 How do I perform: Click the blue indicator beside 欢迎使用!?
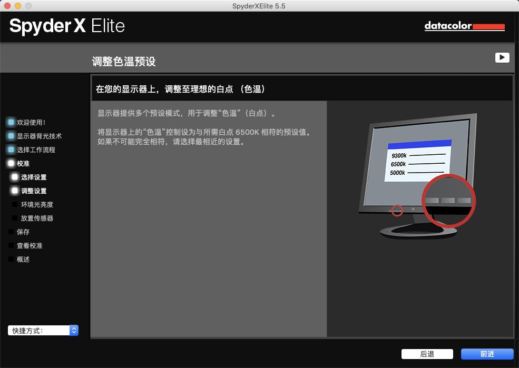coord(11,122)
